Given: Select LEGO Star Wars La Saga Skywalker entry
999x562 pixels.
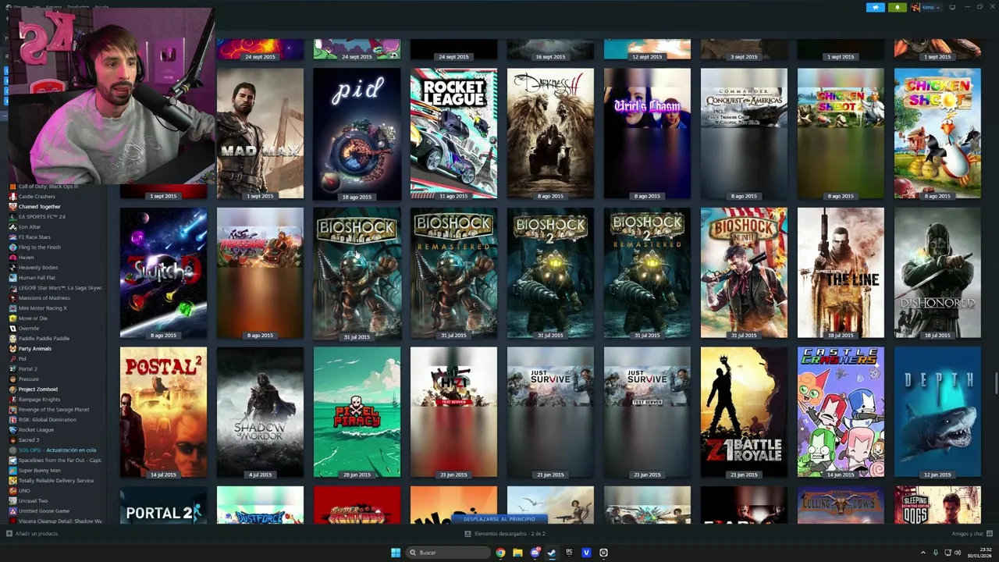Looking at the screenshot, I should pyautogui.click(x=59, y=288).
